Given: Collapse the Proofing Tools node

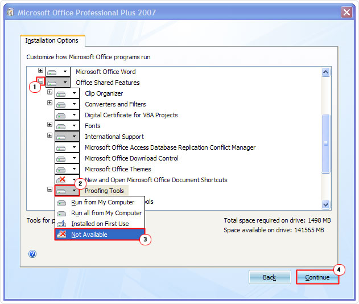Looking at the screenshot, I should (49, 189).
